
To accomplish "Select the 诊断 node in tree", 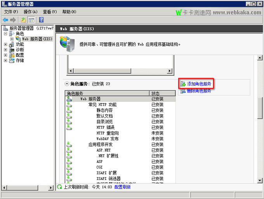I will 19,50.
